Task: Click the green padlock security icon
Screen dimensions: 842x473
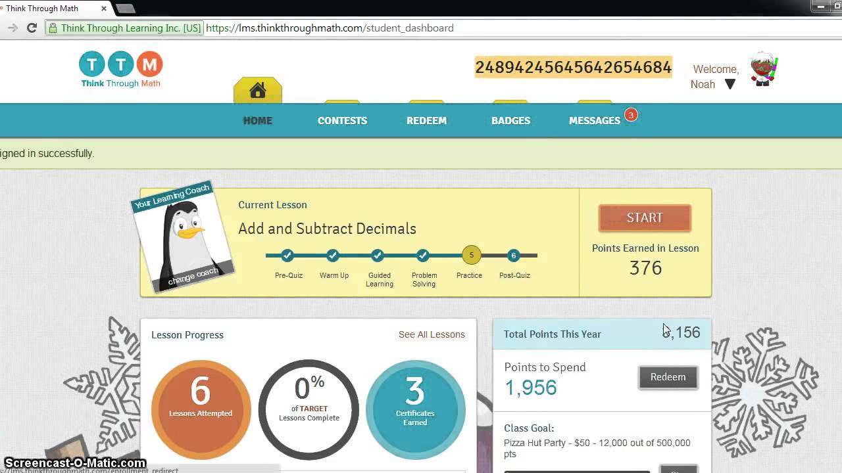Action: tap(53, 28)
